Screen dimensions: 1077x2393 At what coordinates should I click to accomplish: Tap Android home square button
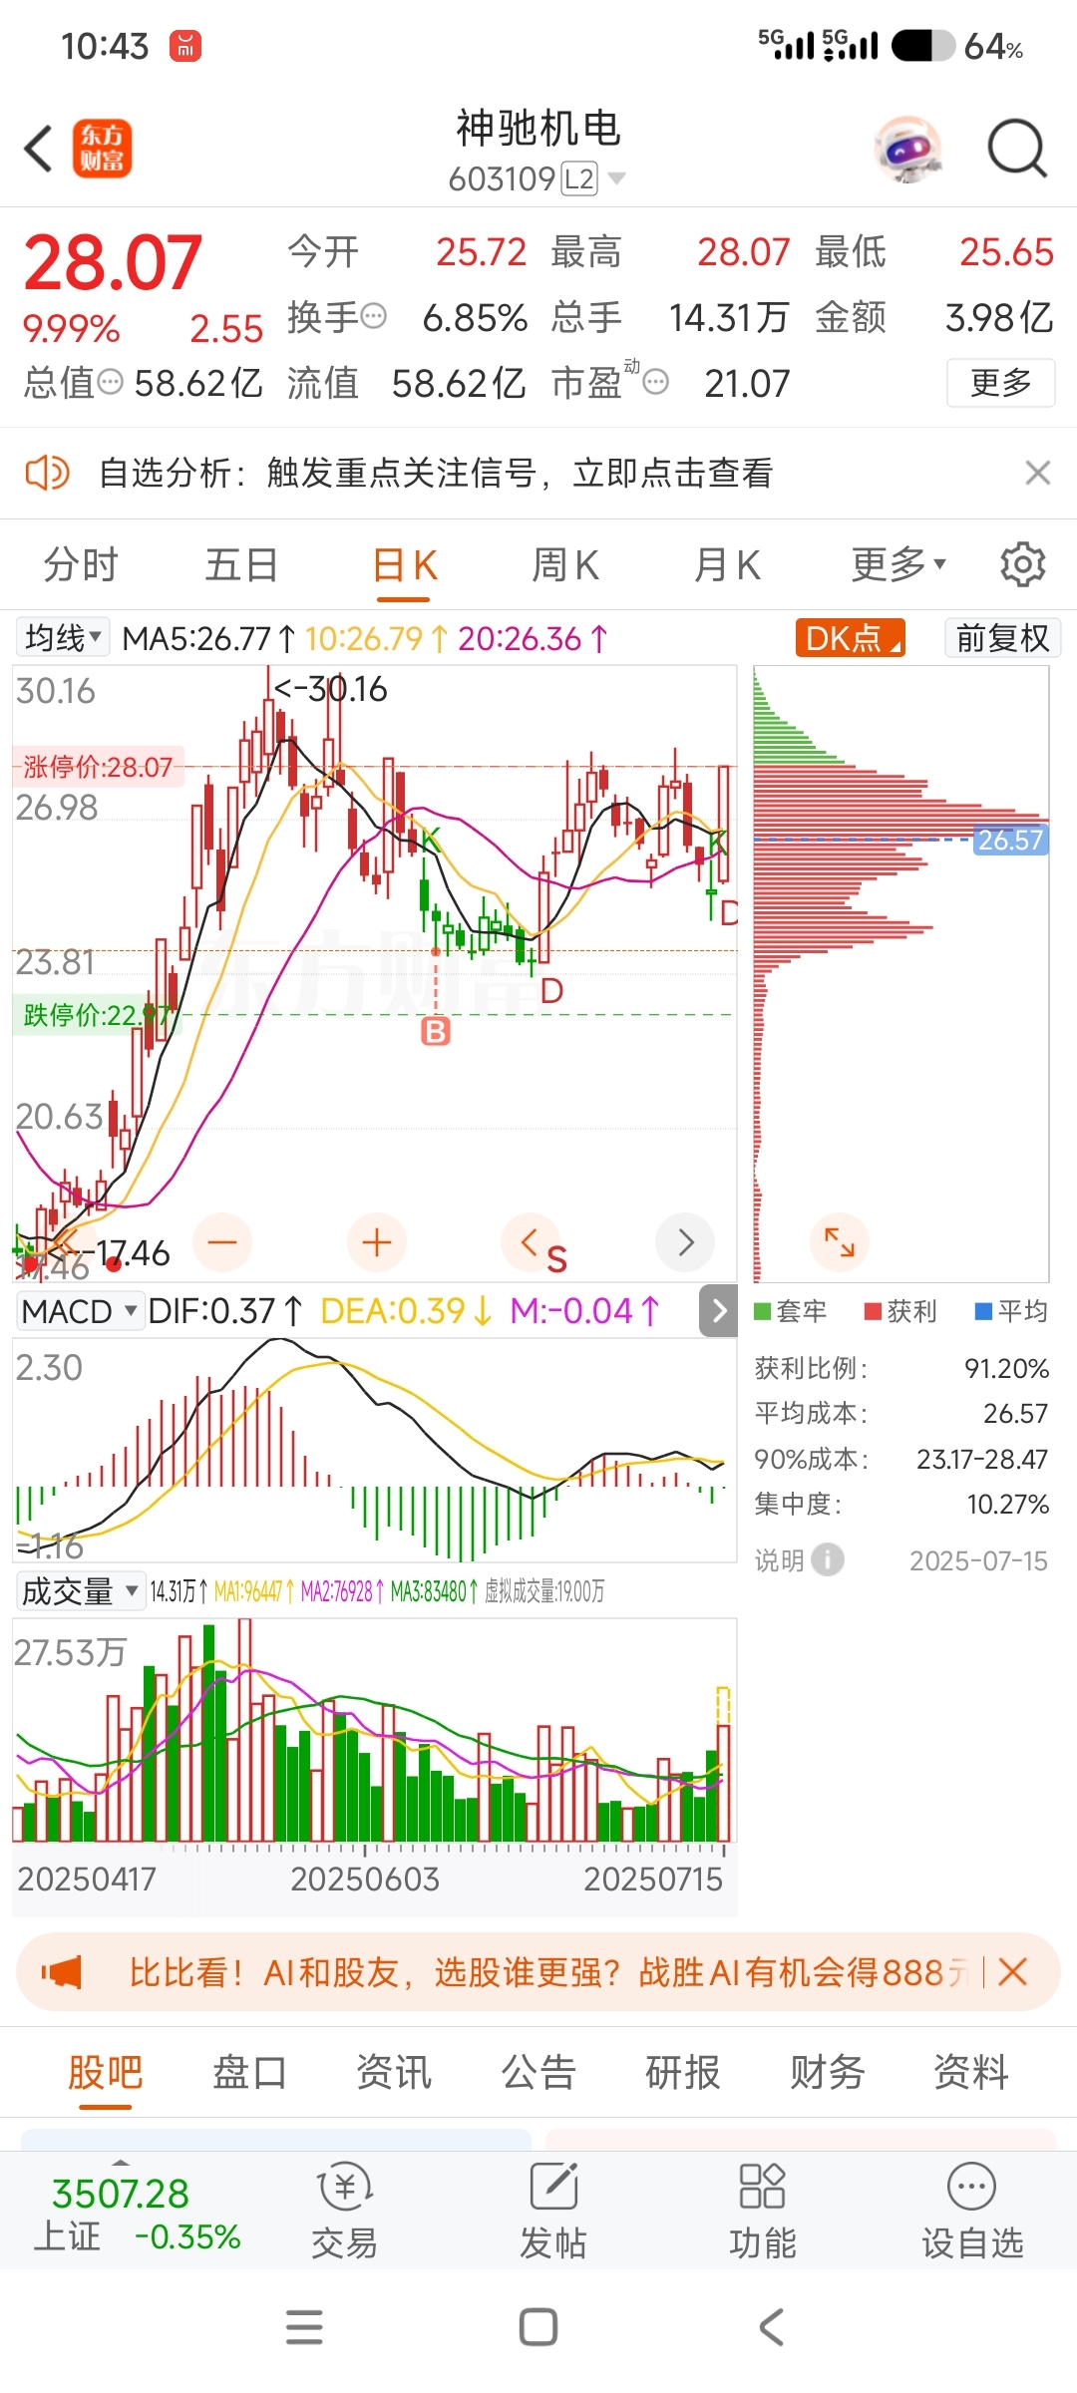(538, 2327)
